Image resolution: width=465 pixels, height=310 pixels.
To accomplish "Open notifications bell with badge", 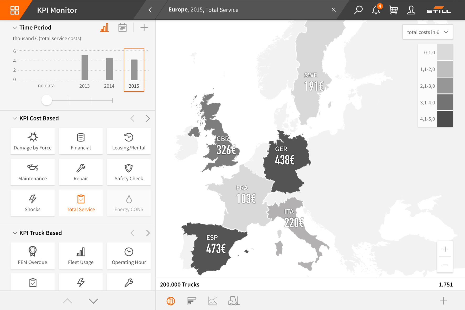I will 376,10.
